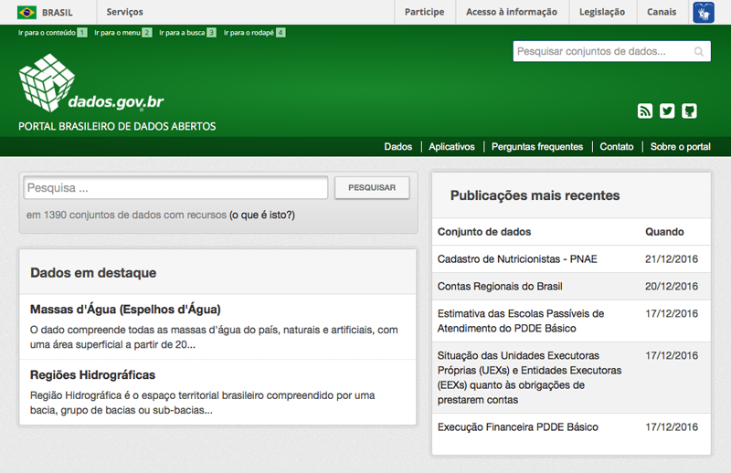Follow 'Ir para o menu' skip link
This screenshot has width=731, height=473.
pyautogui.click(x=122, y=33)
